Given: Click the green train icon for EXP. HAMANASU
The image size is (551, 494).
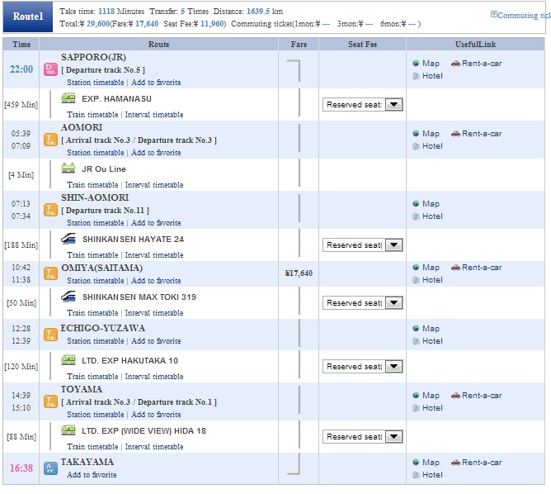Looking at the screenshot, I should click(x=68, y=97).
